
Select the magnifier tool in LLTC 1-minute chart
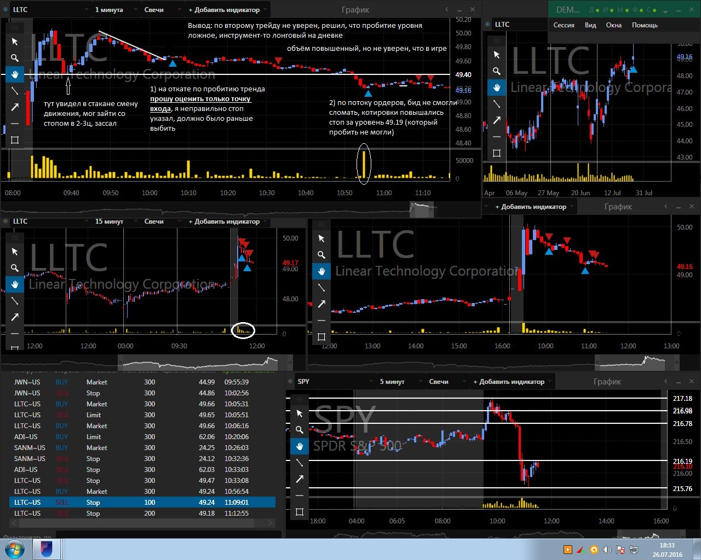15,58
